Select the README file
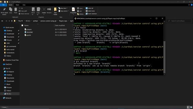The image size is (193, 109). click(x=30, y=32)
